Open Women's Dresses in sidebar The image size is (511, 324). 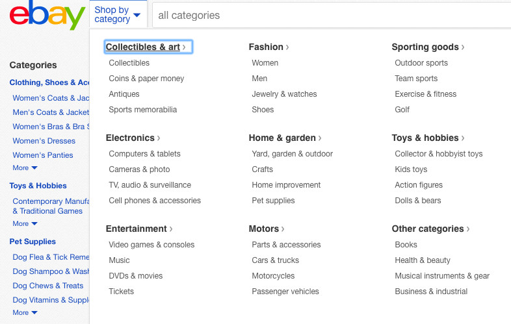44,141
